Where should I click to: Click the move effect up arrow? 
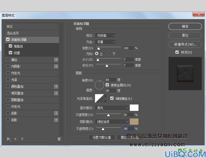15,139
